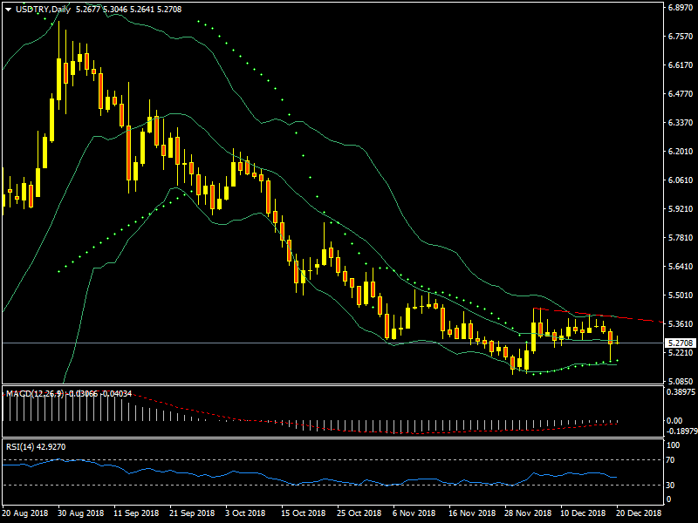Select the highlighted 5.2708 current price label
This screenshot has width=698, height=523.
pos(678,343)
